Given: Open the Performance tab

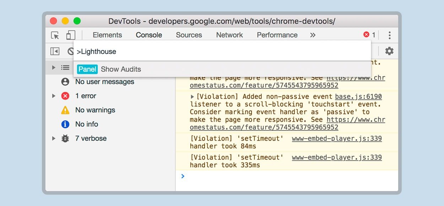Looking at the screenshot, I should point(277,35).
